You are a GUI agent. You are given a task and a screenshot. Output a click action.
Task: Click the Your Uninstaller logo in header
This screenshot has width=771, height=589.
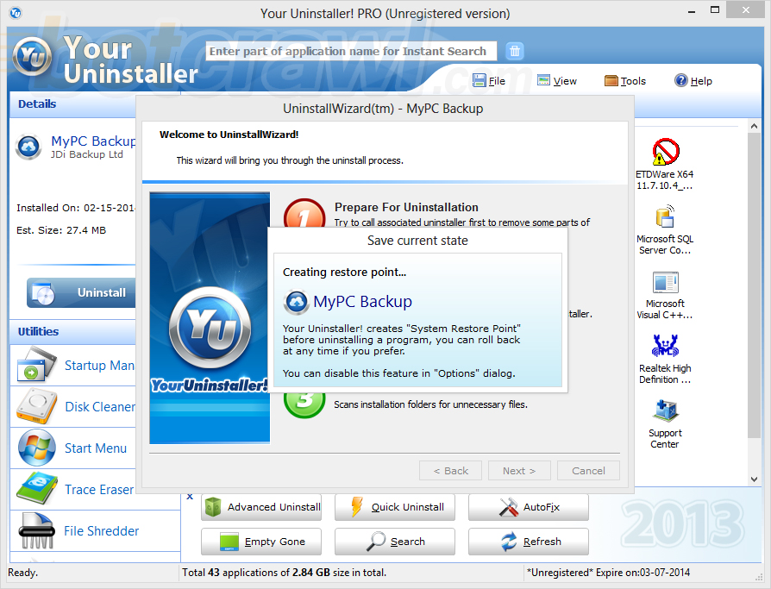[32, 58]
